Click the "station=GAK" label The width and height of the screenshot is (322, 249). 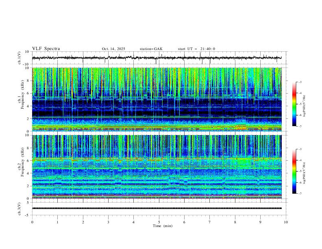click(x=151, y=49)
